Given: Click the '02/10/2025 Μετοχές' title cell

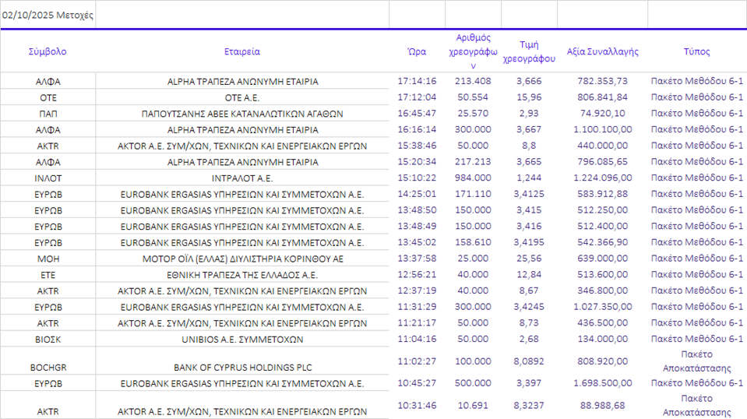Looking at the screenshot, I should [48, 16].
